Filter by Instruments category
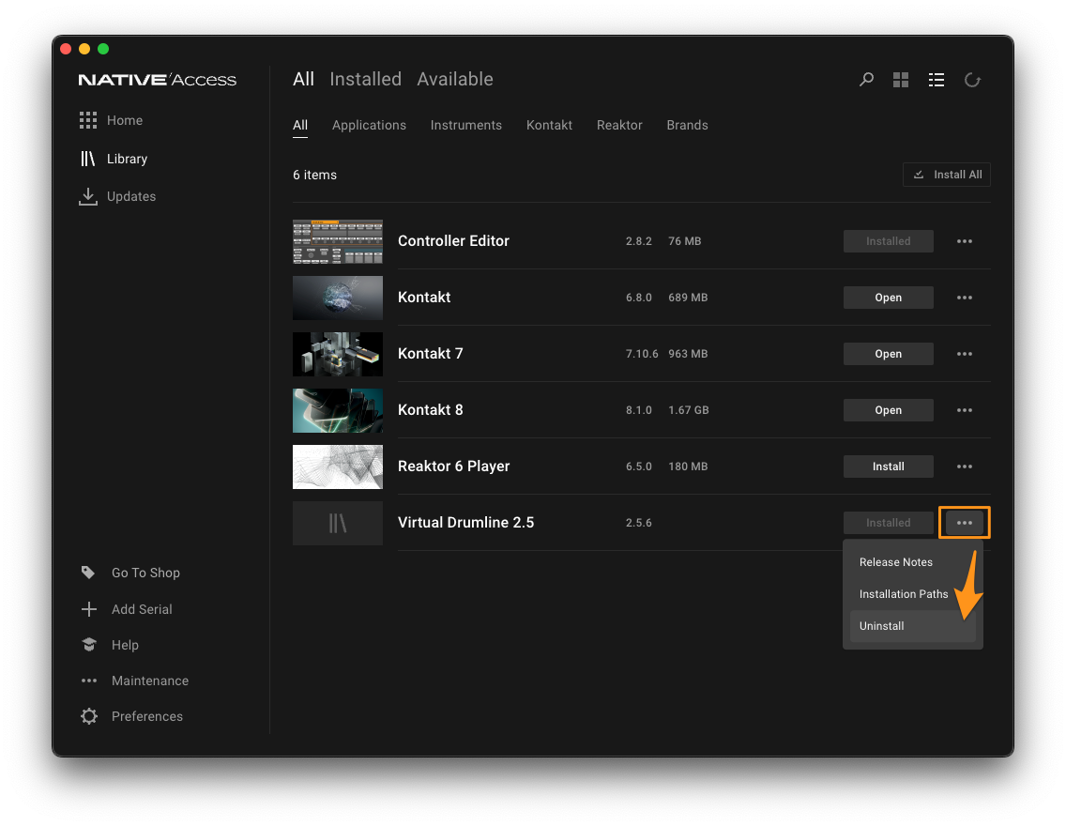The image size is (1066, 826). 465,125
